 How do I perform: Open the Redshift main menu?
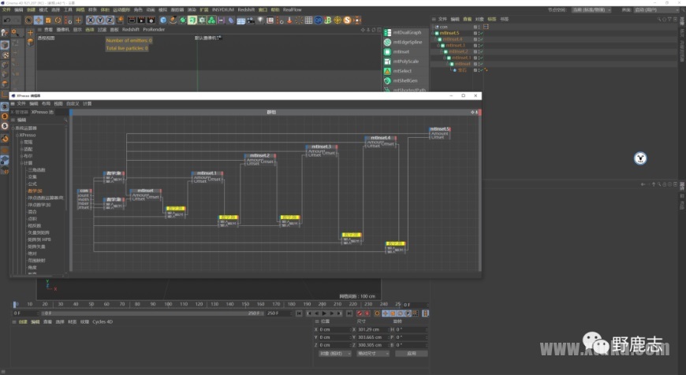pyautogui.click(x=246, y=9)
